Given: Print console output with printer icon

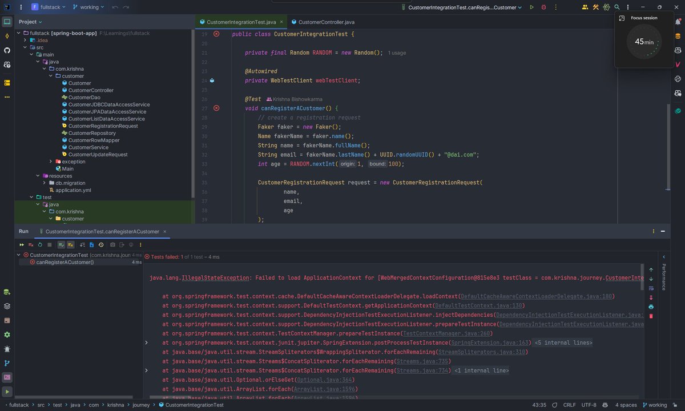Looking at the screenshot, I should click(651, 307).
